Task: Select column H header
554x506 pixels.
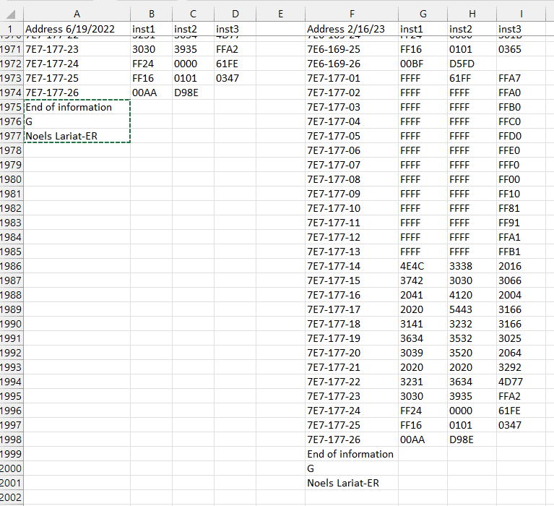Action: (x=472, y=13)
